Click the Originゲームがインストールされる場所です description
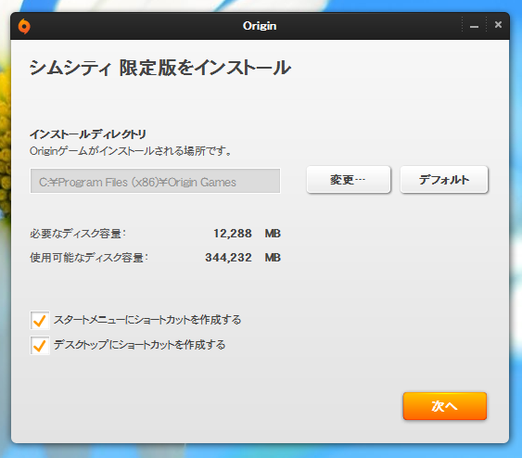 131,151
